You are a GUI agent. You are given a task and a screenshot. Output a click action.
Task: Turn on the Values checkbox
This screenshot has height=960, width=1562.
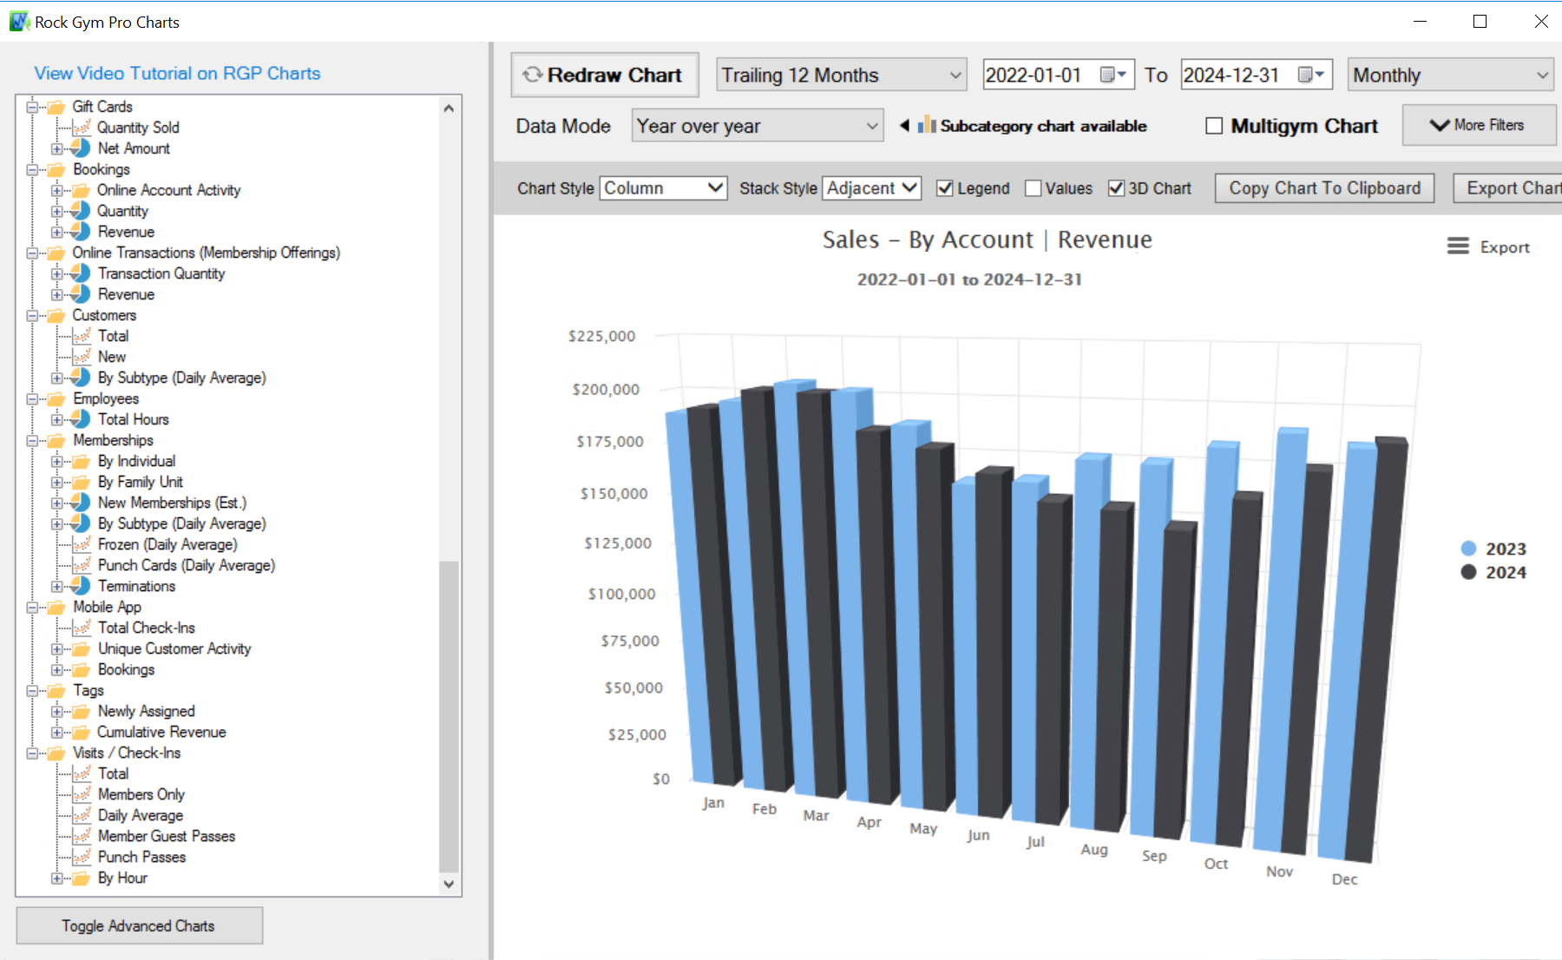pyautogui.click(x=1033, y=188)
